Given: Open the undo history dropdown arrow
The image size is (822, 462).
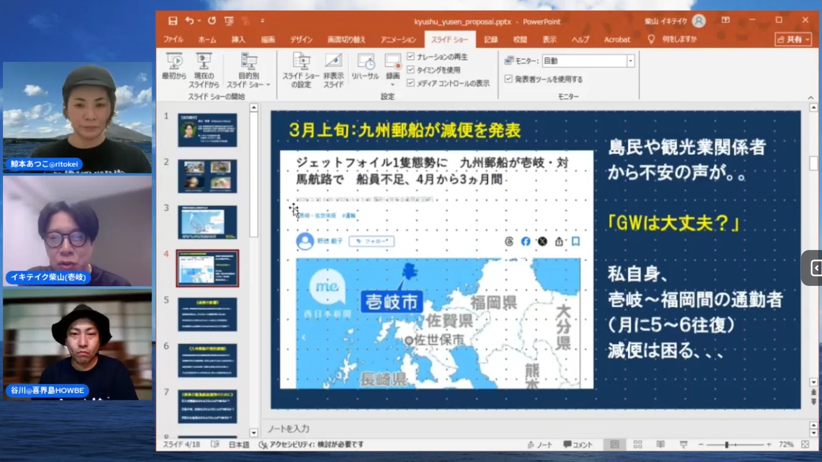Looking at the screenshot, I should 199,21.
